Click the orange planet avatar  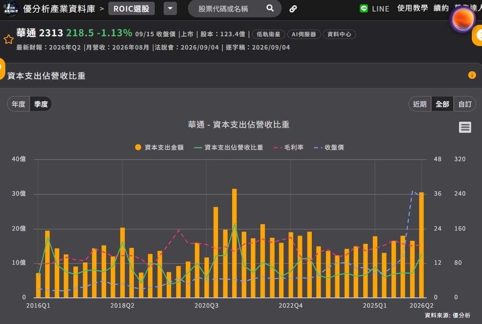[x=463, y=19]
